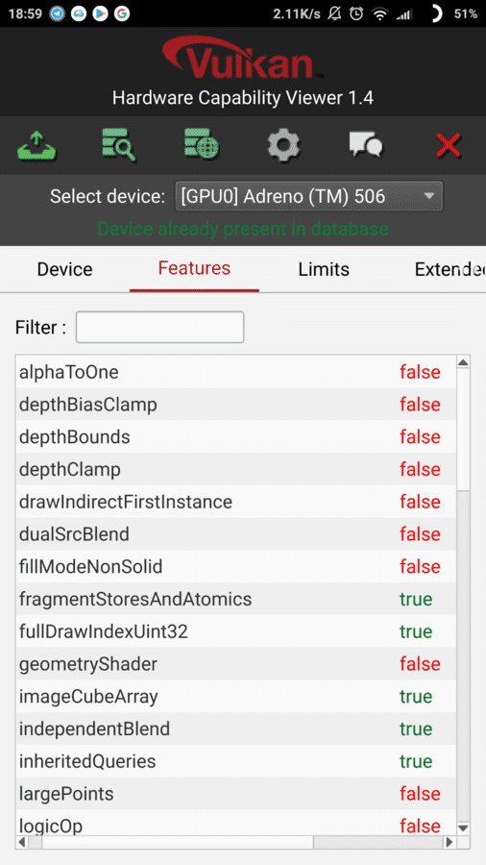Select the Features tab

tap(194, 269)
